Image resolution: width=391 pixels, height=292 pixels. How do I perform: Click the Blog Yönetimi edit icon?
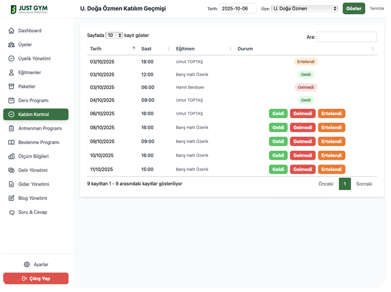[11, 198]
